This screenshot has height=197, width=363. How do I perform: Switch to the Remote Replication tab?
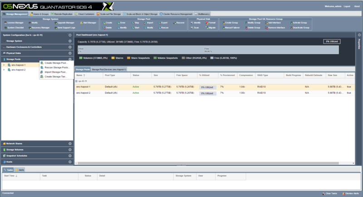point(62,14)
